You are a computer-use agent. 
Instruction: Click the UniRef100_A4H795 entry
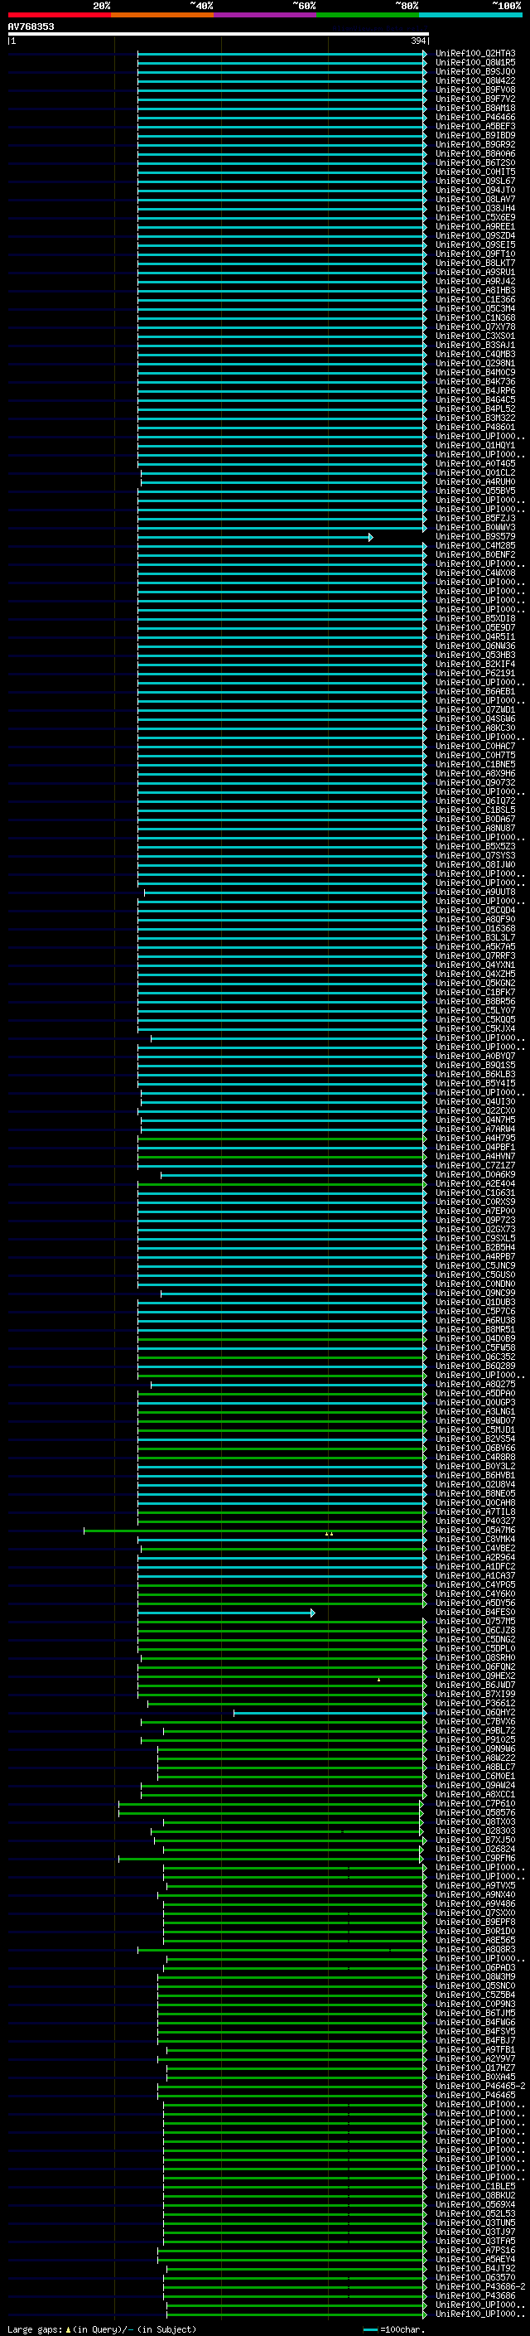475,1138
